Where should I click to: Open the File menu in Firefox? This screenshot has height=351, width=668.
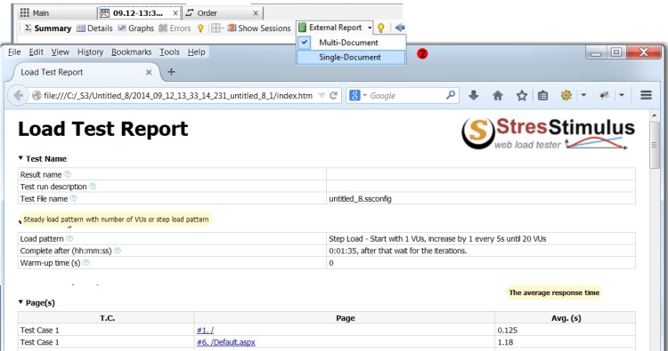[x=14, y=52]
